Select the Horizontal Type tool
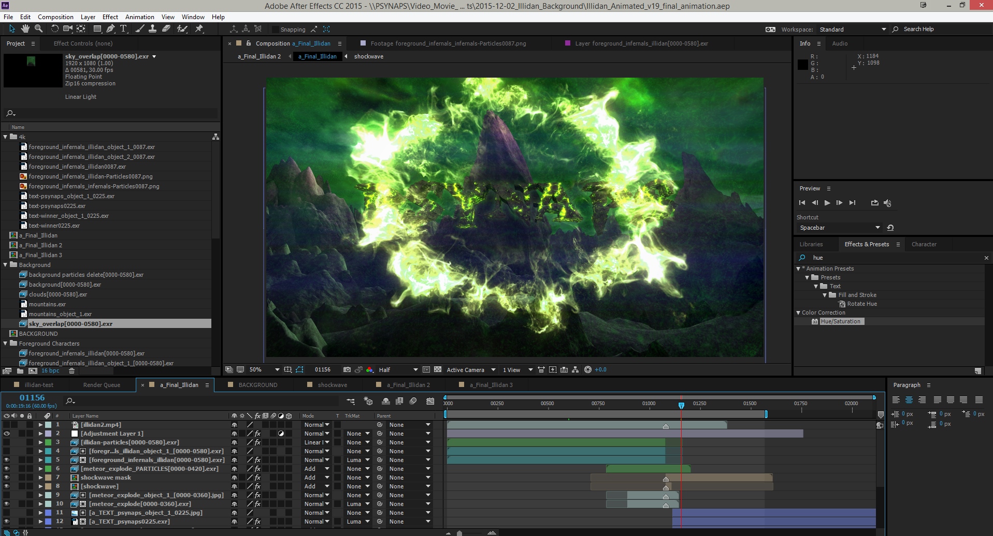The width and height of the screenshot is (993, 536). (x=123, y=29)
